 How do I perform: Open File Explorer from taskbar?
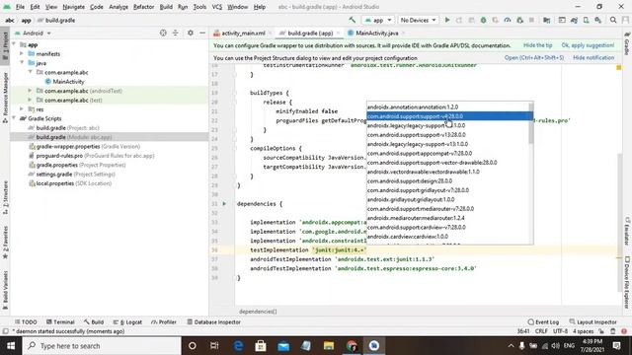click(x=329, y=346)
